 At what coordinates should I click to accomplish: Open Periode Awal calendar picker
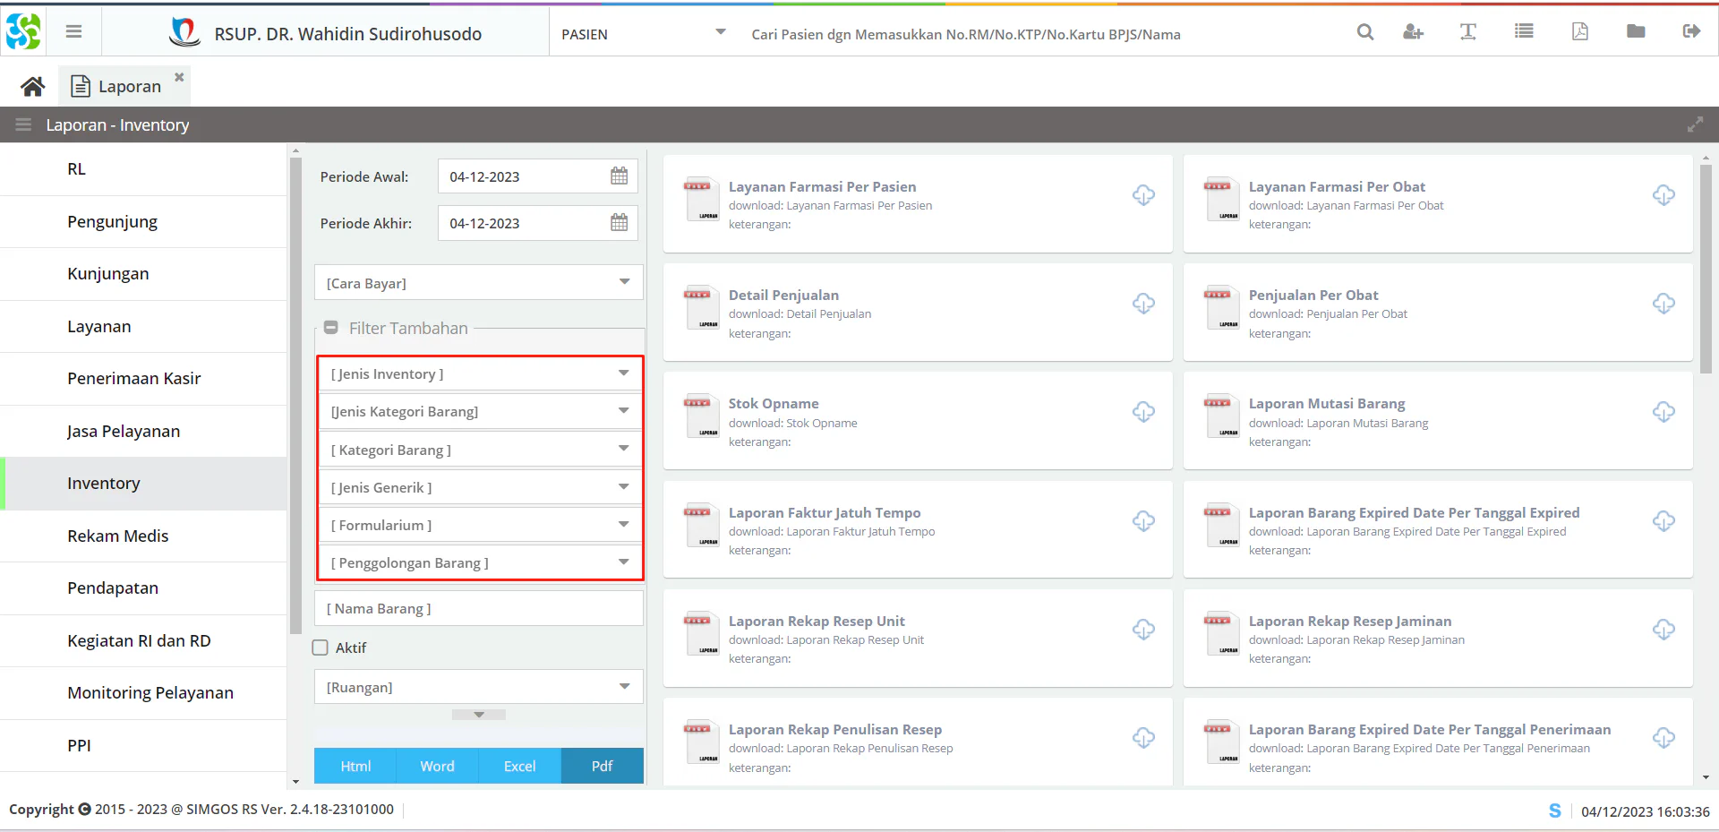point(619,176)
